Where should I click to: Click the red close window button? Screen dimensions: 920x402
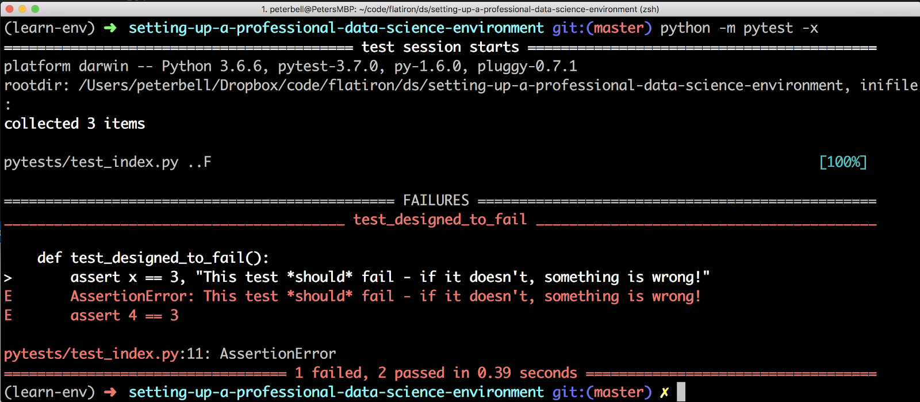coord(9,9)
